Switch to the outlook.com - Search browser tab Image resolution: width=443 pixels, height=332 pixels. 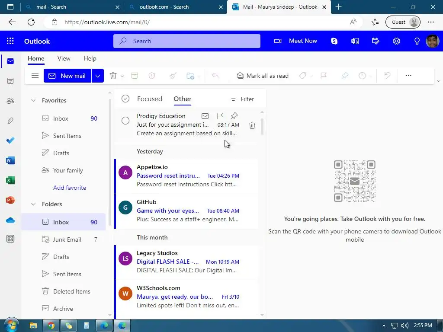[175, 7]
